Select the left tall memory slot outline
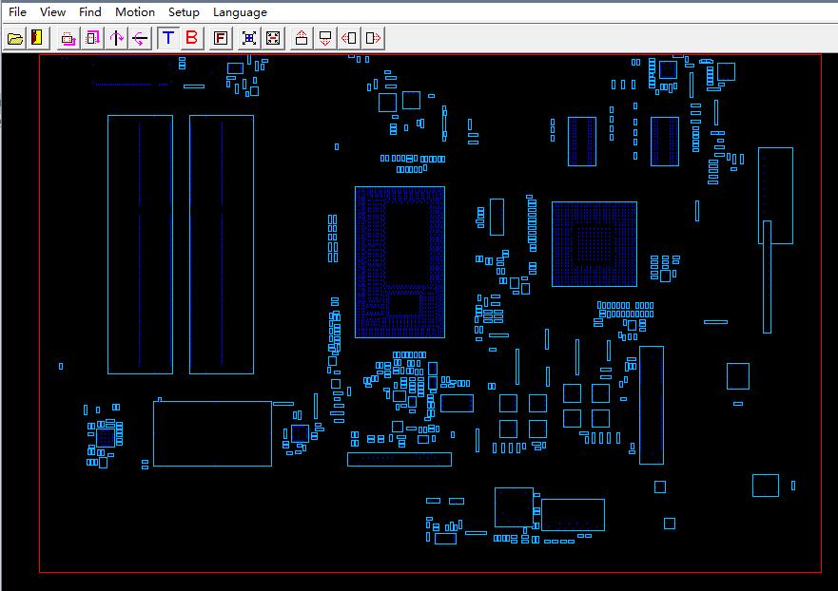This screenshot has height=591, width=838. pos(140,244)
